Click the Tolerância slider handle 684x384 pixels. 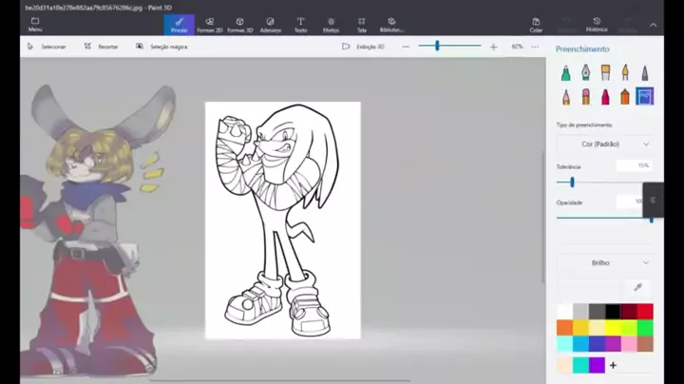point(572,182)
